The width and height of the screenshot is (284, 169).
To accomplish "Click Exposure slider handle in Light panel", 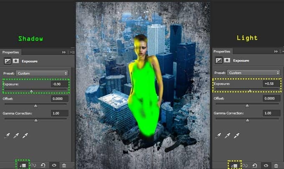I will pyautogui.click(x=250, y=91).
